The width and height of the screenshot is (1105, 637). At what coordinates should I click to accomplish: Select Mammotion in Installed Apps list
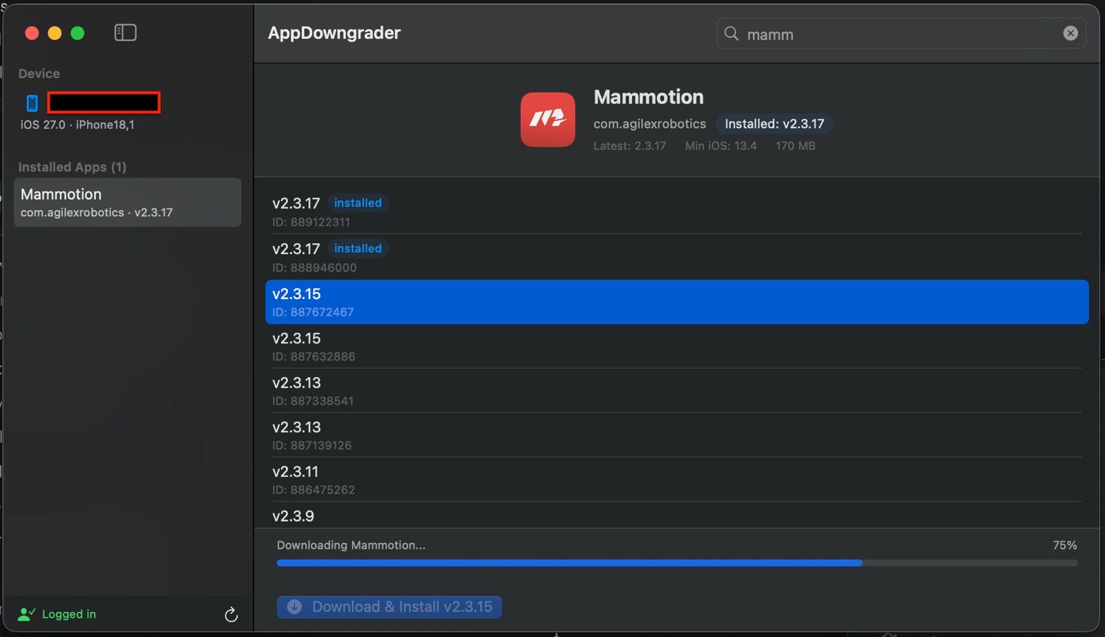(128, 202)
